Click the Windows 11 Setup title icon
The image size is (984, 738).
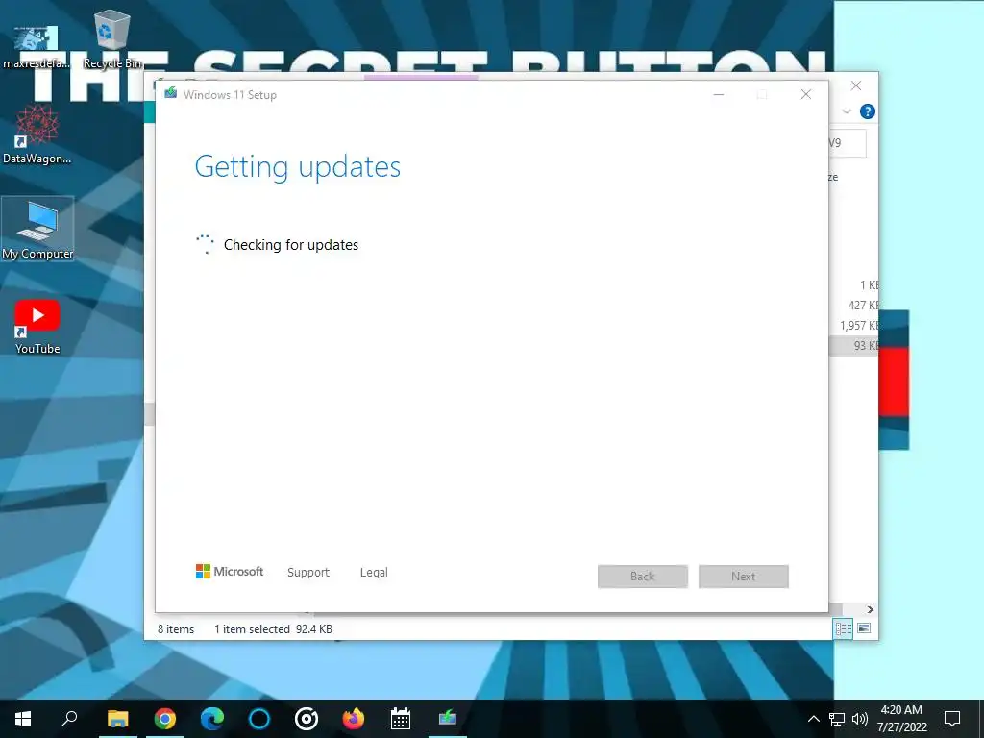pyautogui.click(x=171, y=94)
